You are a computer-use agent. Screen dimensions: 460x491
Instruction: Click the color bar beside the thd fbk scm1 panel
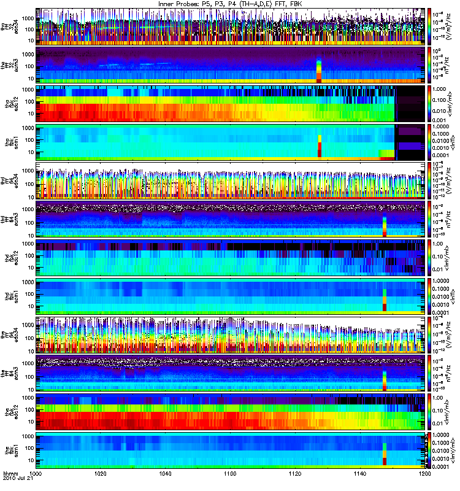[429, 296]
